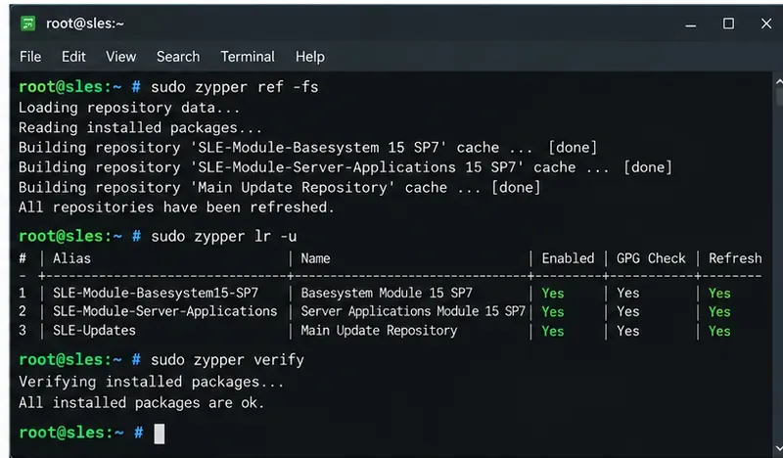Open the View menu
783x458 pixels.
pyautogui.click(x=120, y=57)
